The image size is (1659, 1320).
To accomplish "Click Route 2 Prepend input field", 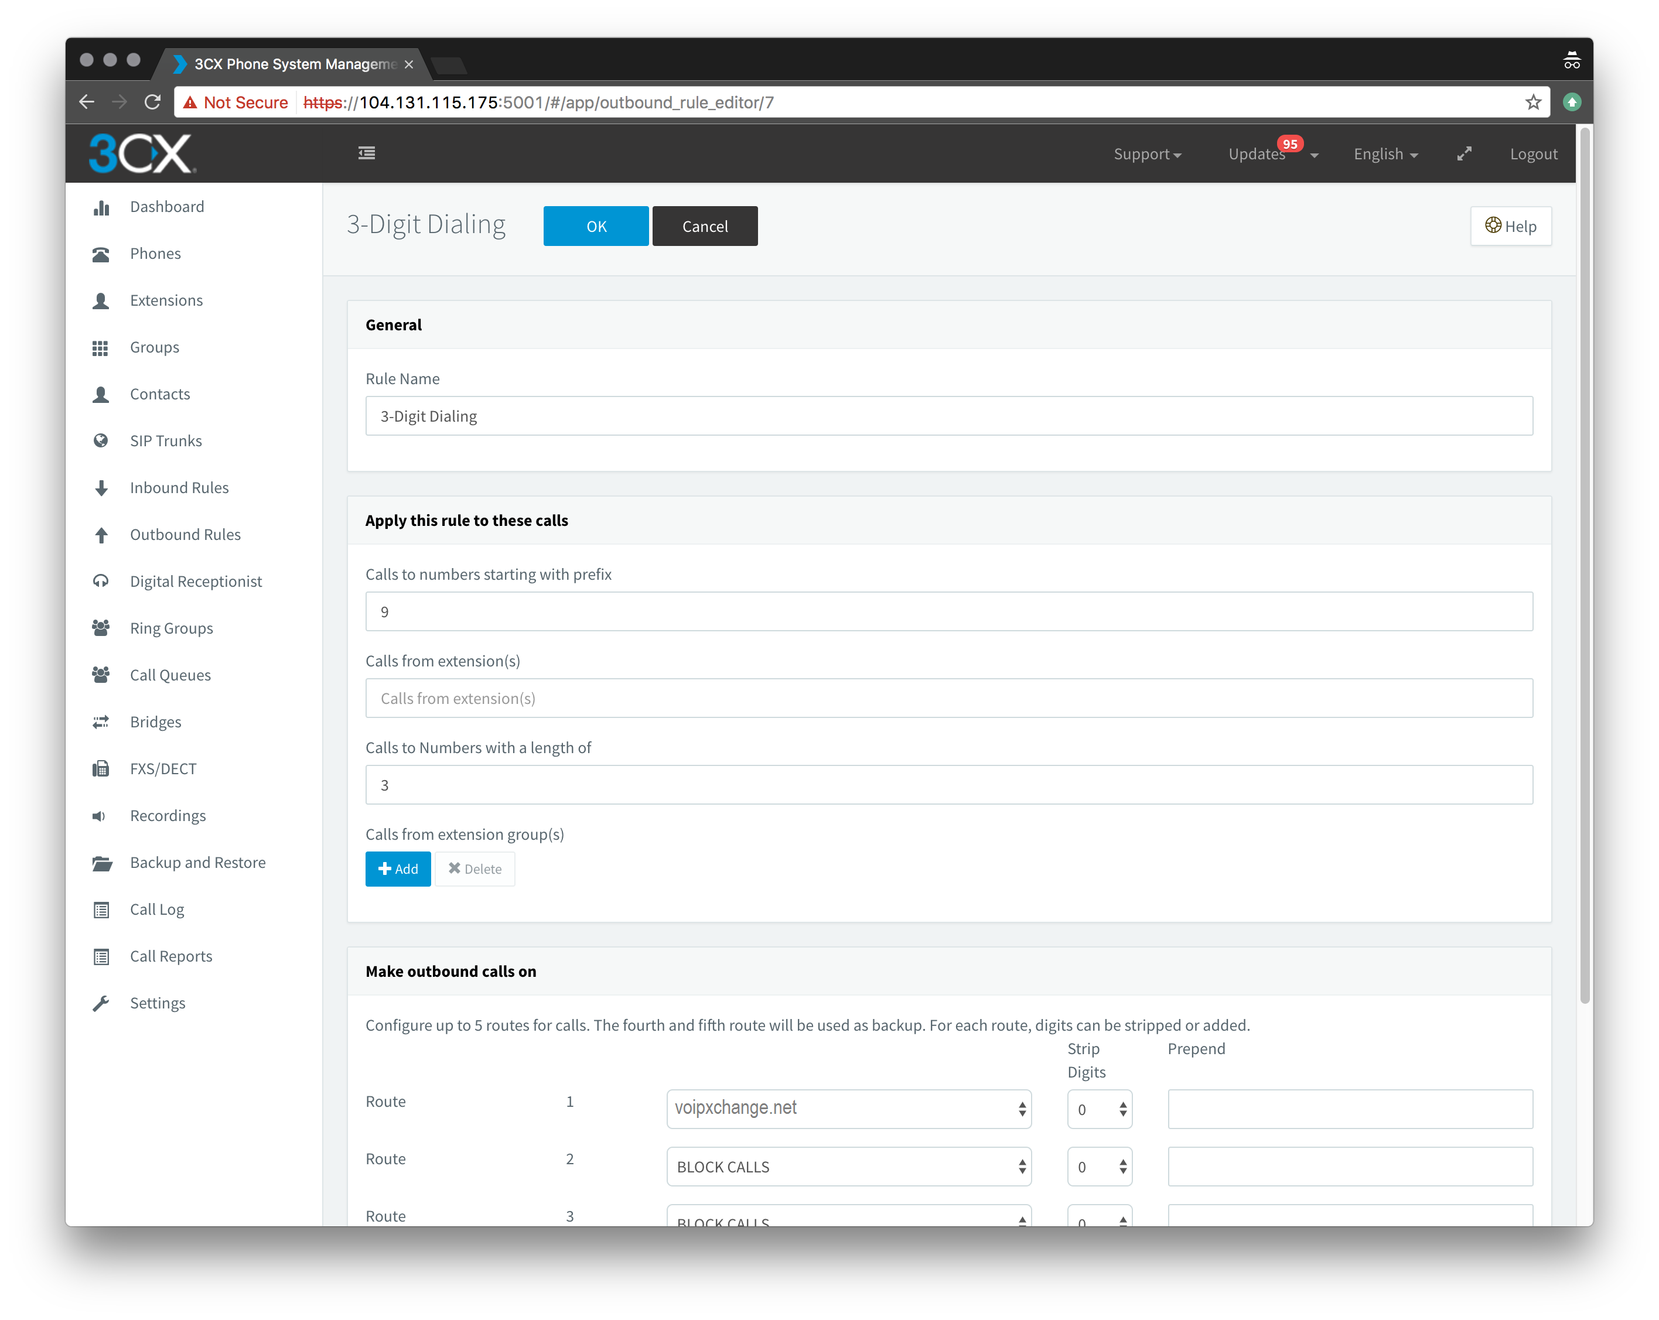I will (x=1350, y=1167).
